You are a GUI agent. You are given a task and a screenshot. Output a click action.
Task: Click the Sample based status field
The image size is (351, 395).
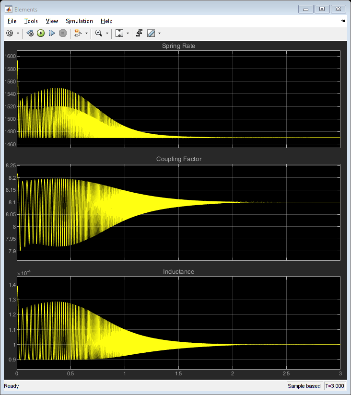(x=304, y=386)
